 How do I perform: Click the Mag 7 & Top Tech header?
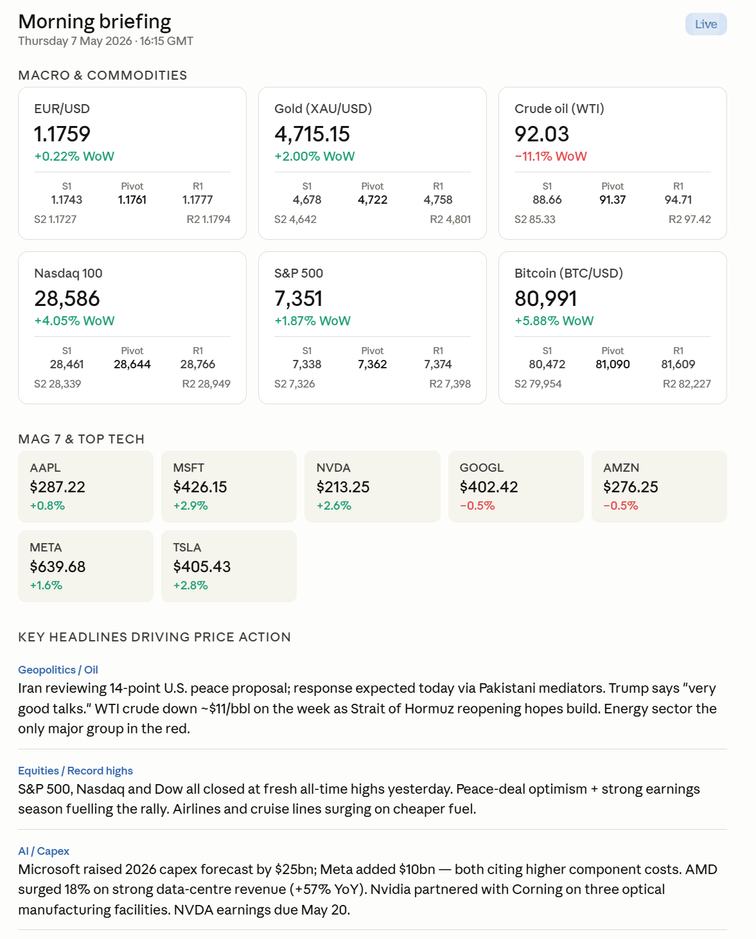(81, 439)
